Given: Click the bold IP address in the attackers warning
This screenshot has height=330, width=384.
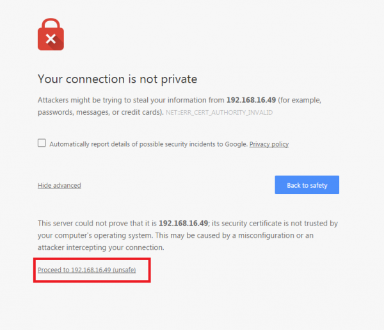Looking at the screenshot, I should 252,101.
